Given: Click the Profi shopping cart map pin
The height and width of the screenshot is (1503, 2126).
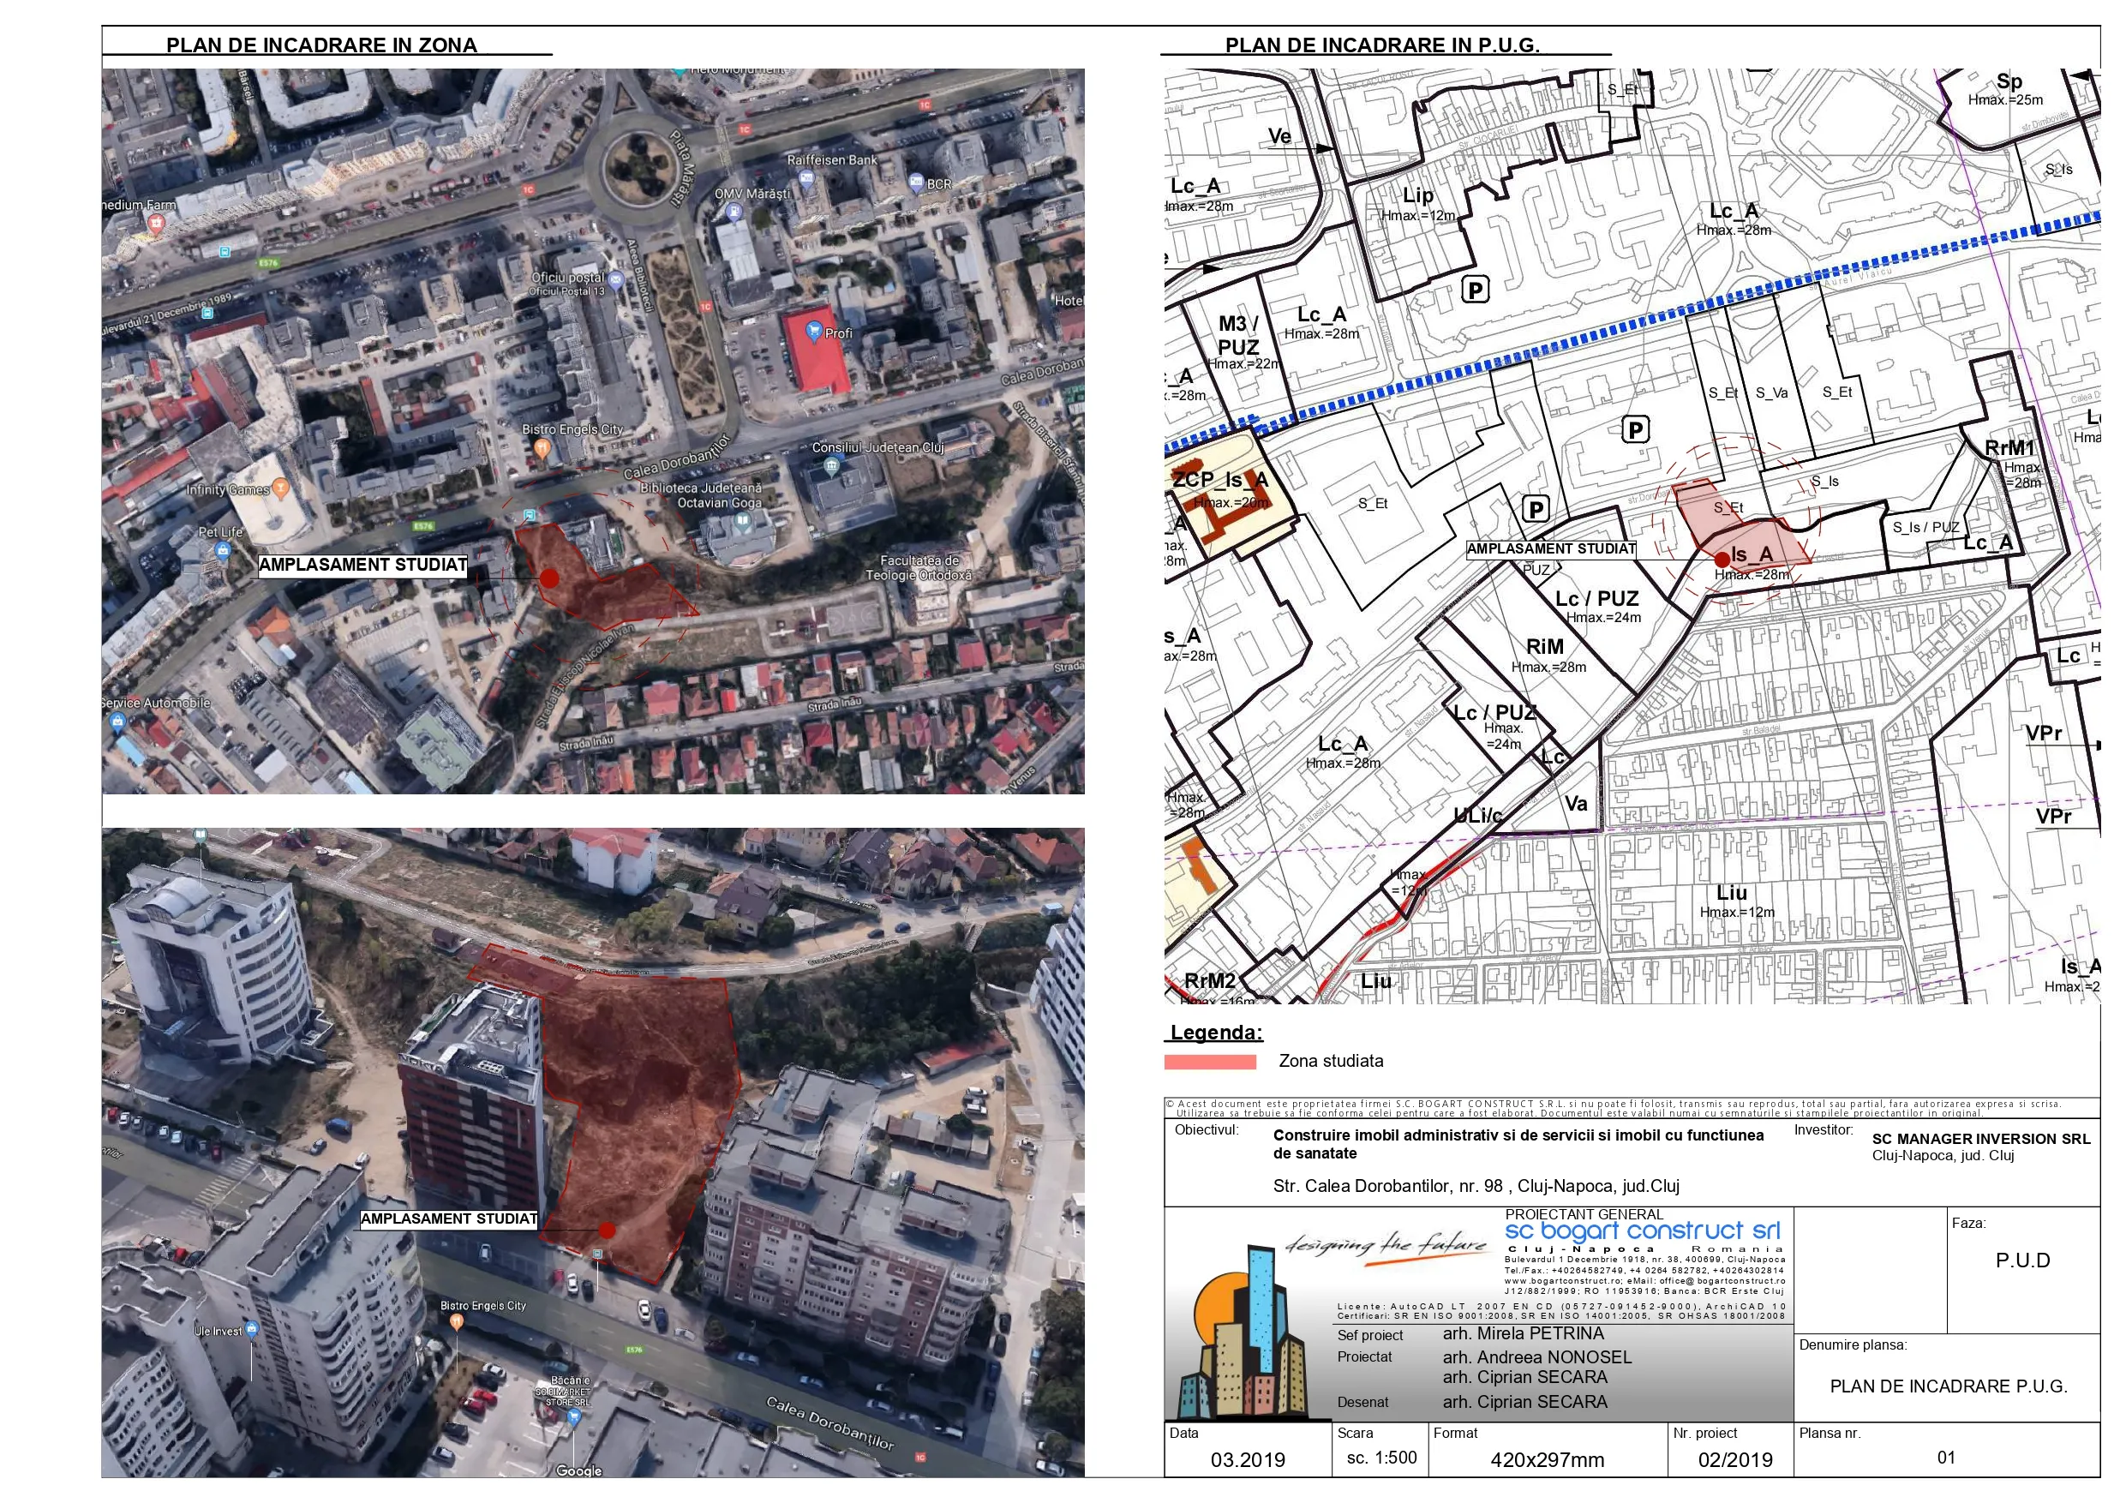Looking at the screenshot, I should click(x=813, y=330).
